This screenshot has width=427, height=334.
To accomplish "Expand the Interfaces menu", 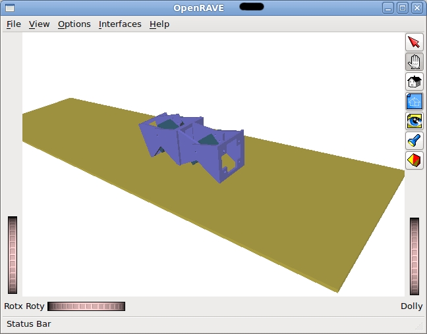I will 120,24.
